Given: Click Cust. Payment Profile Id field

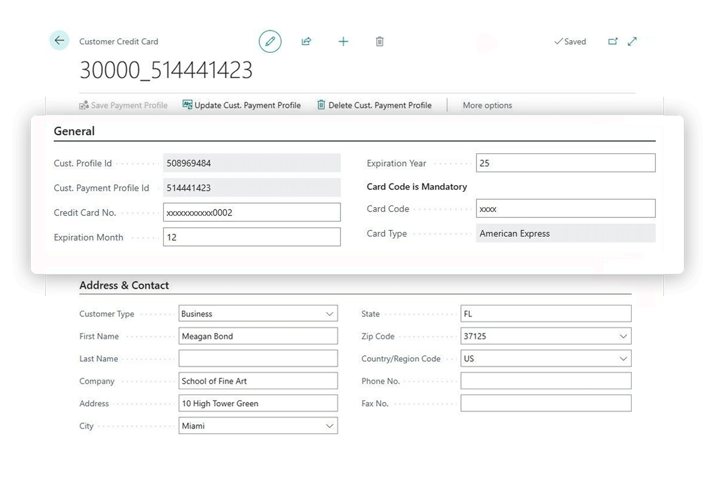Looking at the screenshot, I should pyautogui.click(x=252, y=187).
